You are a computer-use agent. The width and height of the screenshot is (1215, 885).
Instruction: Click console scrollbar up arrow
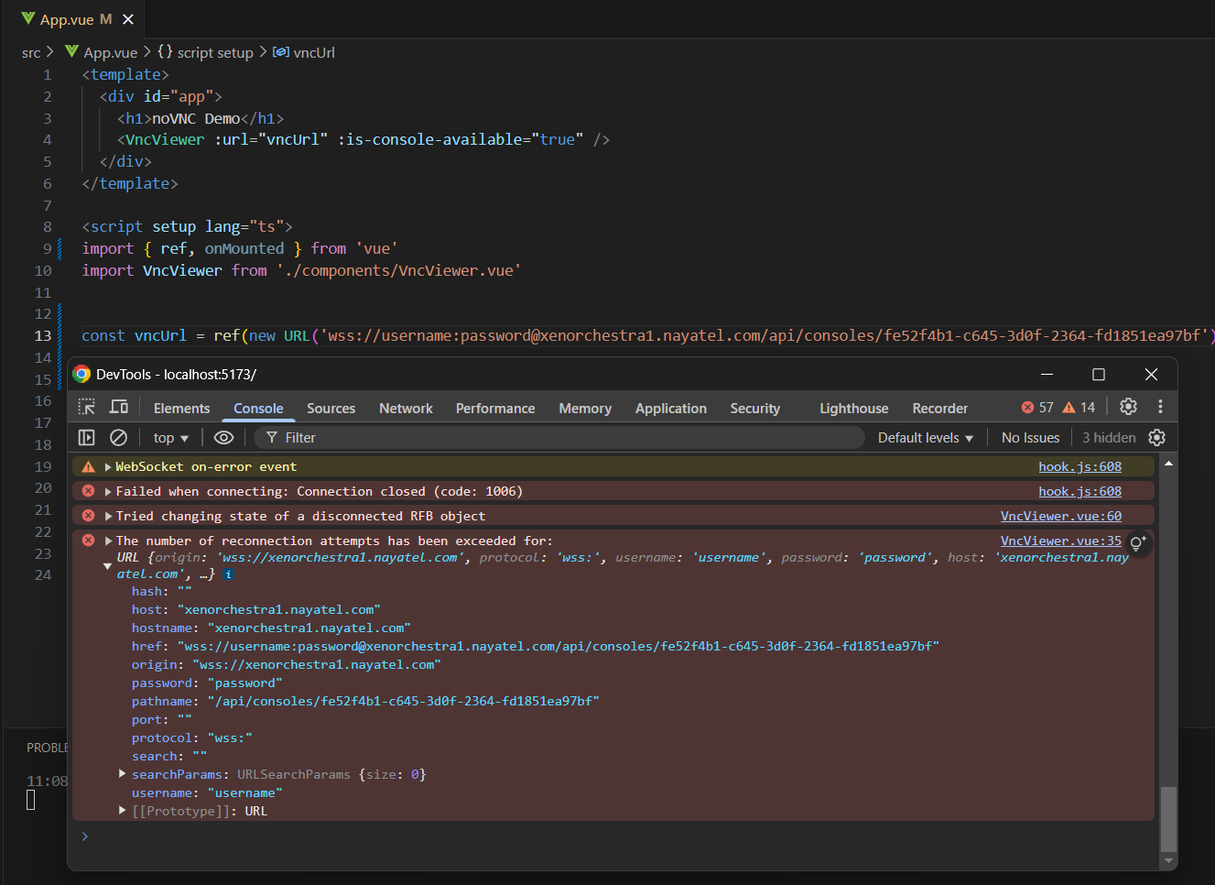[1168, 464]
